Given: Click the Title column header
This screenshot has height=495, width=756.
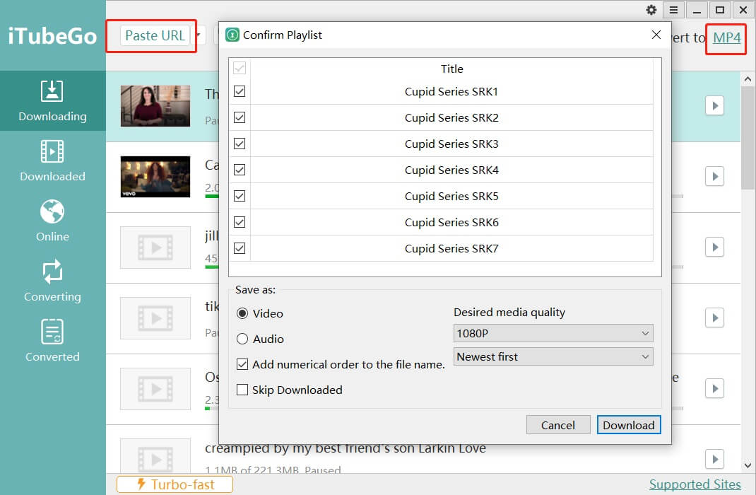Looking at the screenshot, I should click(451, 69).
